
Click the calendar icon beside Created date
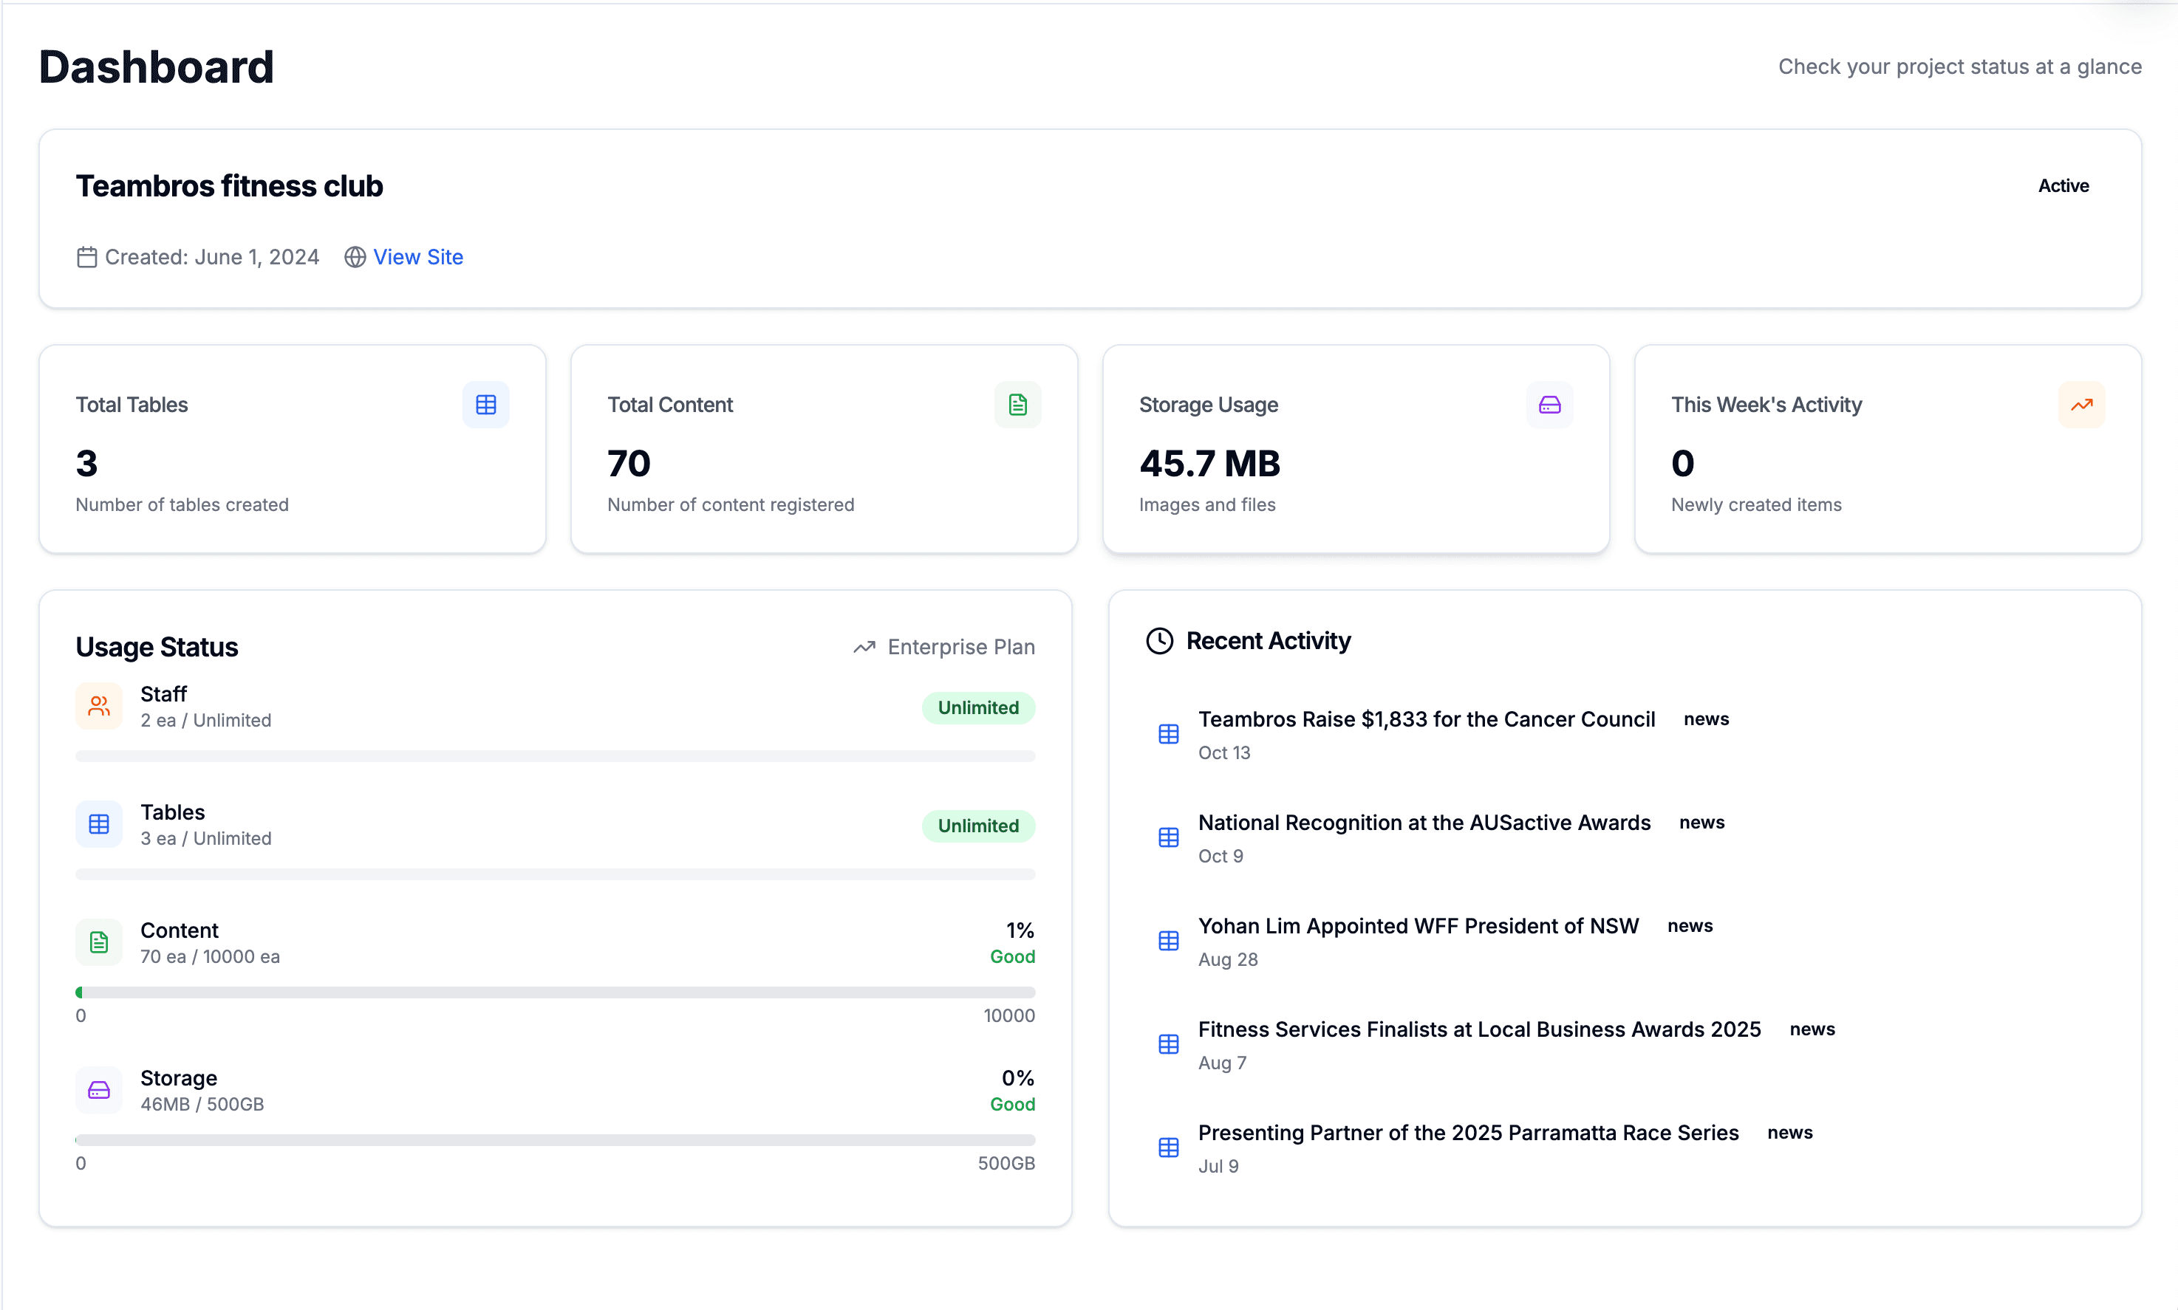click(86, 257)
